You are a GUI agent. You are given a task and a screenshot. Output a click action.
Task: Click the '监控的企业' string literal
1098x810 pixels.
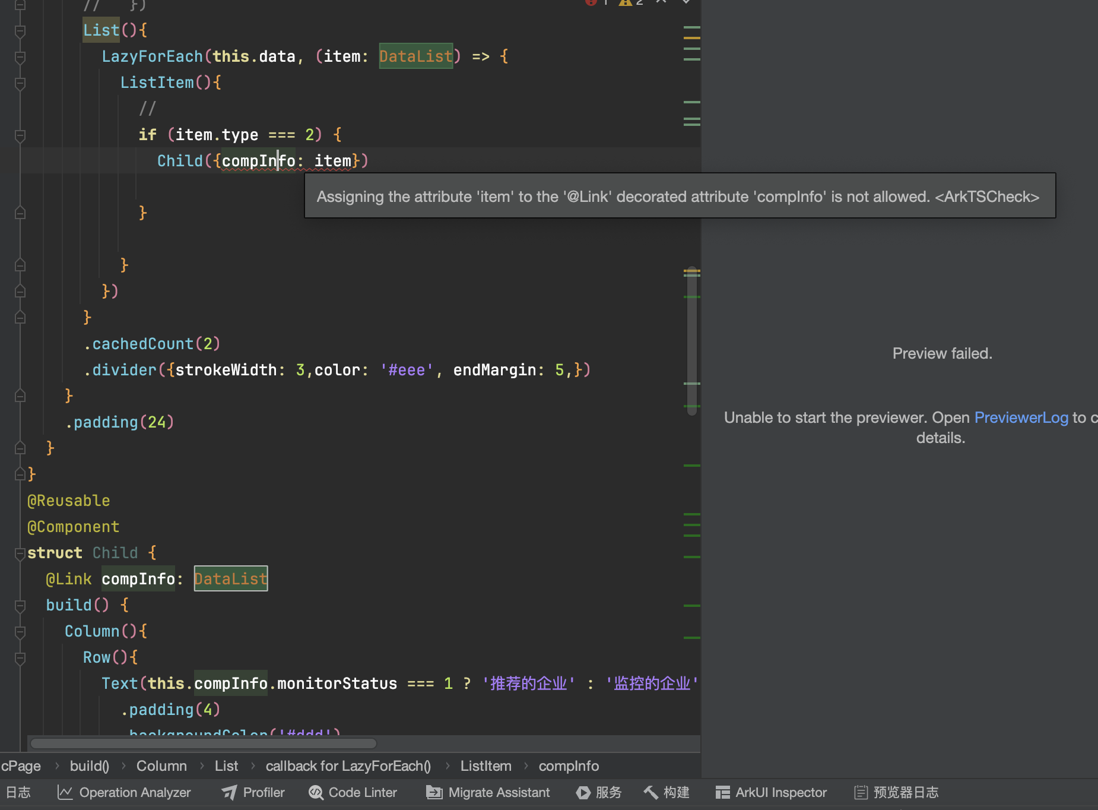652,684
